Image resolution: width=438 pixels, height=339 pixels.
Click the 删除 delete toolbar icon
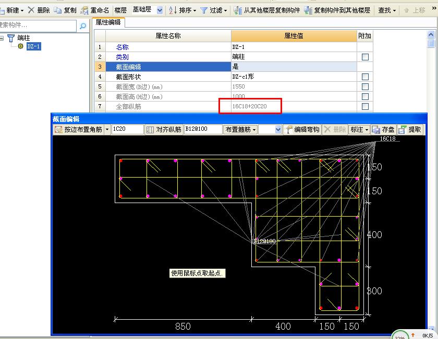click(39, 9)
